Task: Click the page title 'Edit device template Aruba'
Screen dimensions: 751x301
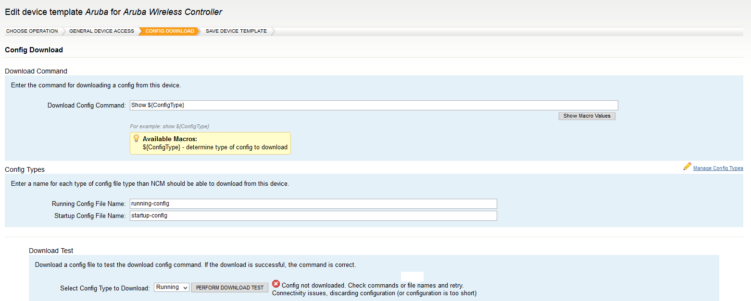Action: (113, 12)
